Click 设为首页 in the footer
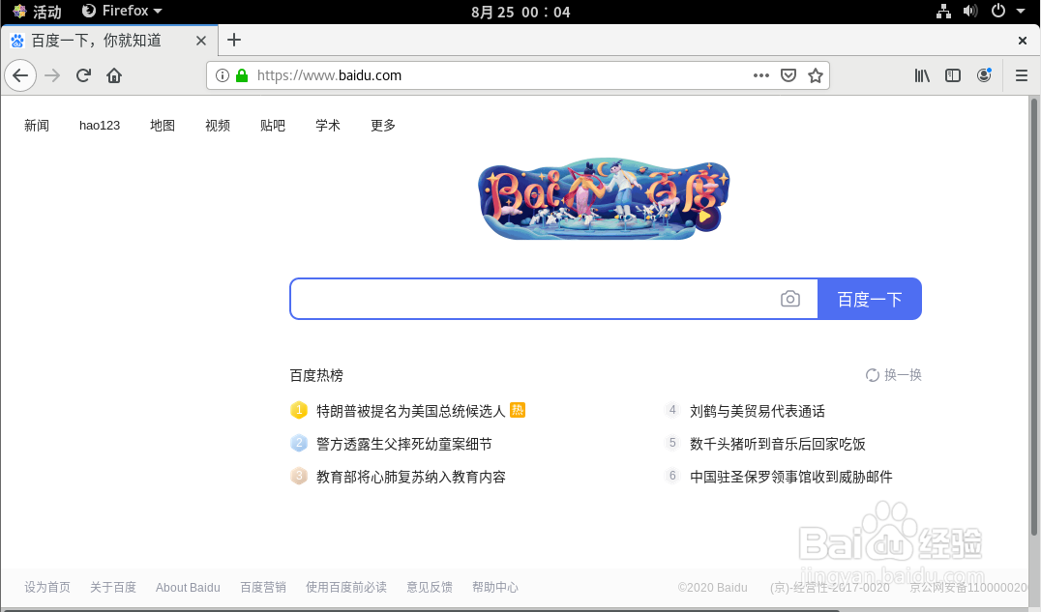The height and width of the screenshot is (612, 1041). [47, 588]
